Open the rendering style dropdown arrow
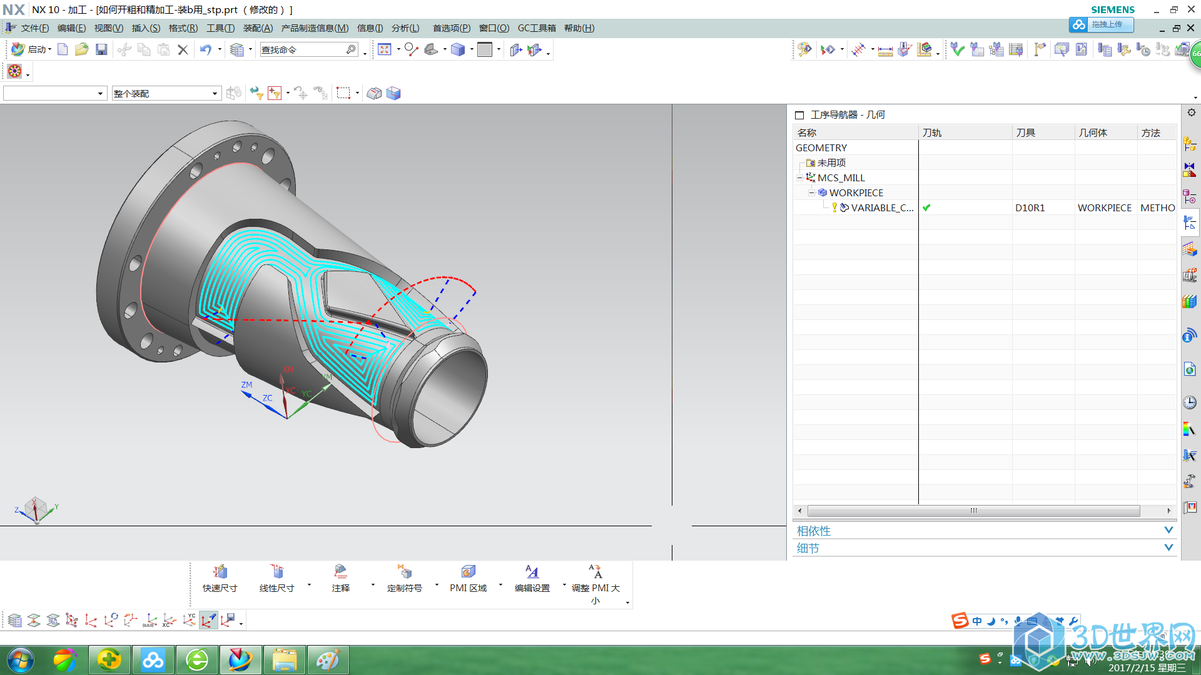 tap(472, 49)
